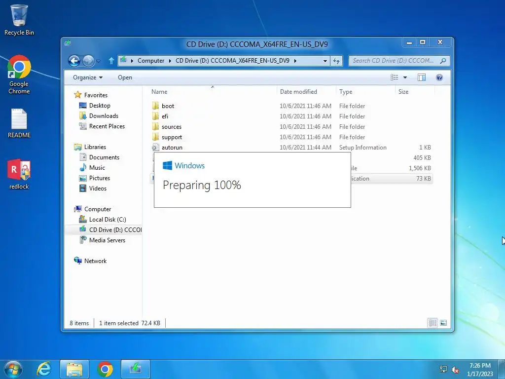This screenshot has width=505, height=379.
Task: Click the 405 KB size cell
Action: pyautogui.click(x=422, y=157)
